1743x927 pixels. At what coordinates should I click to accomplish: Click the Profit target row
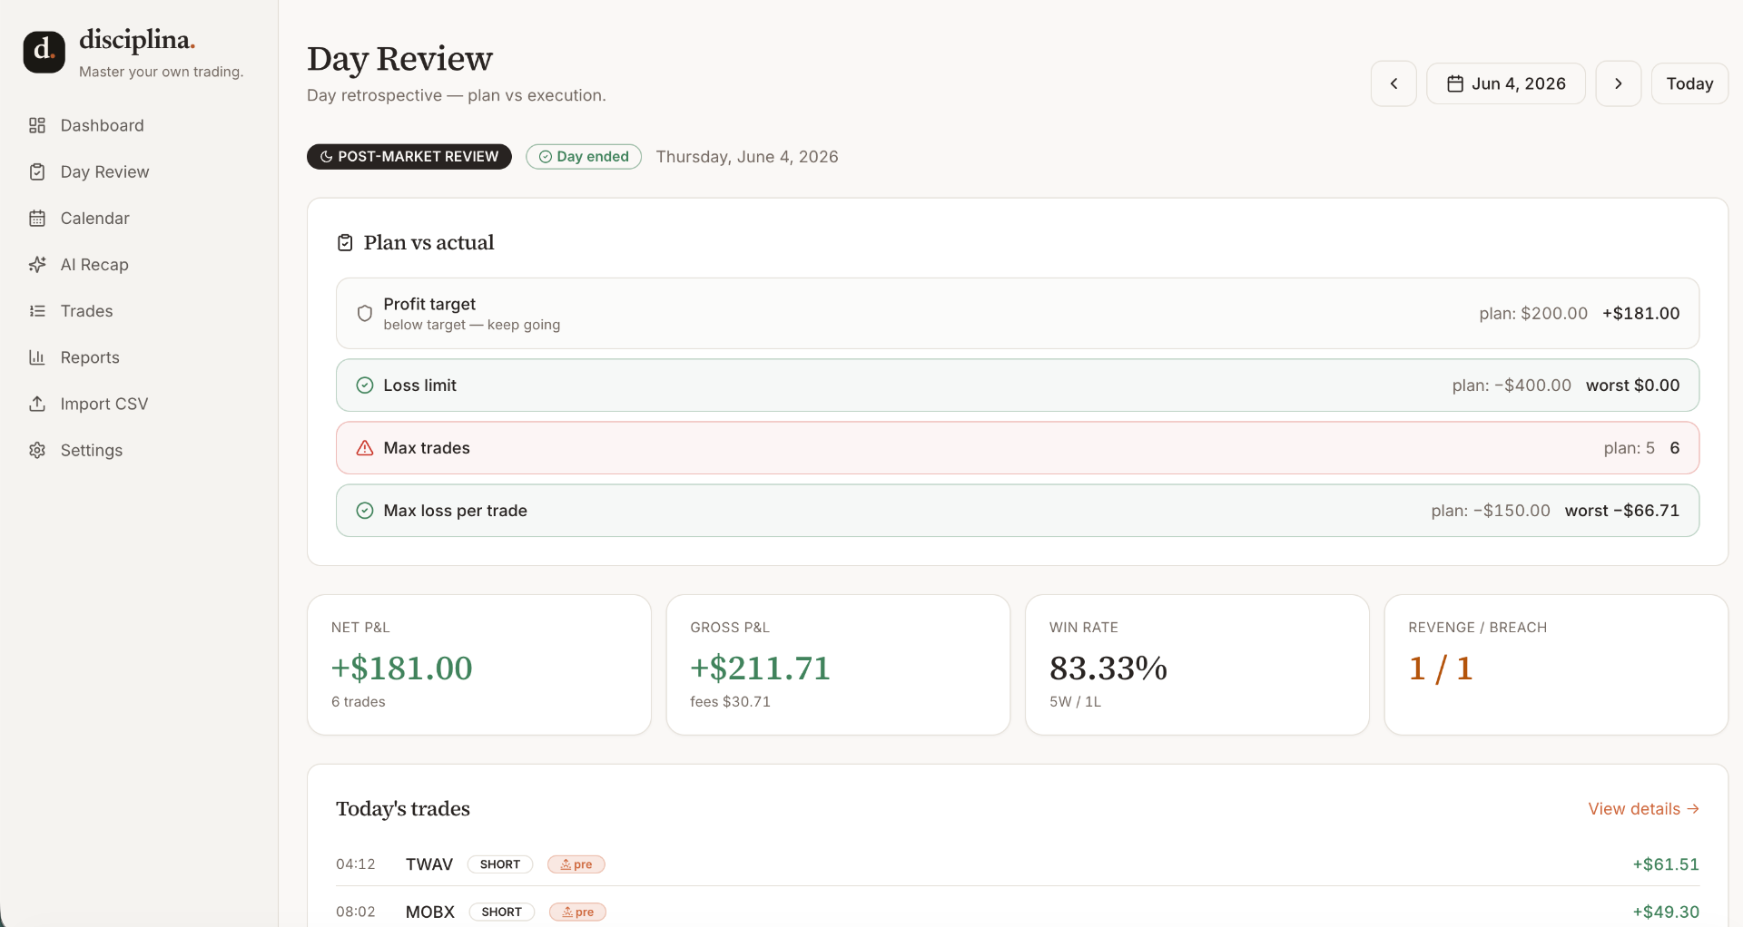tap(1018, 313)
